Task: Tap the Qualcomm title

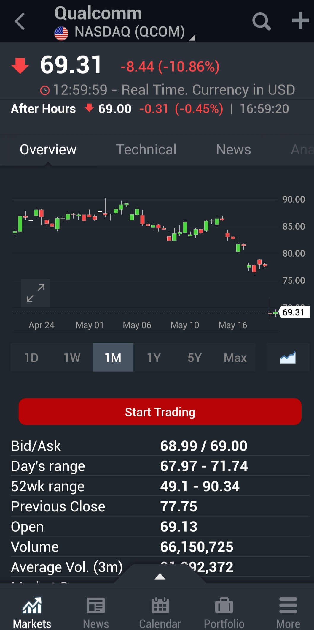Action: coord(98,13)
